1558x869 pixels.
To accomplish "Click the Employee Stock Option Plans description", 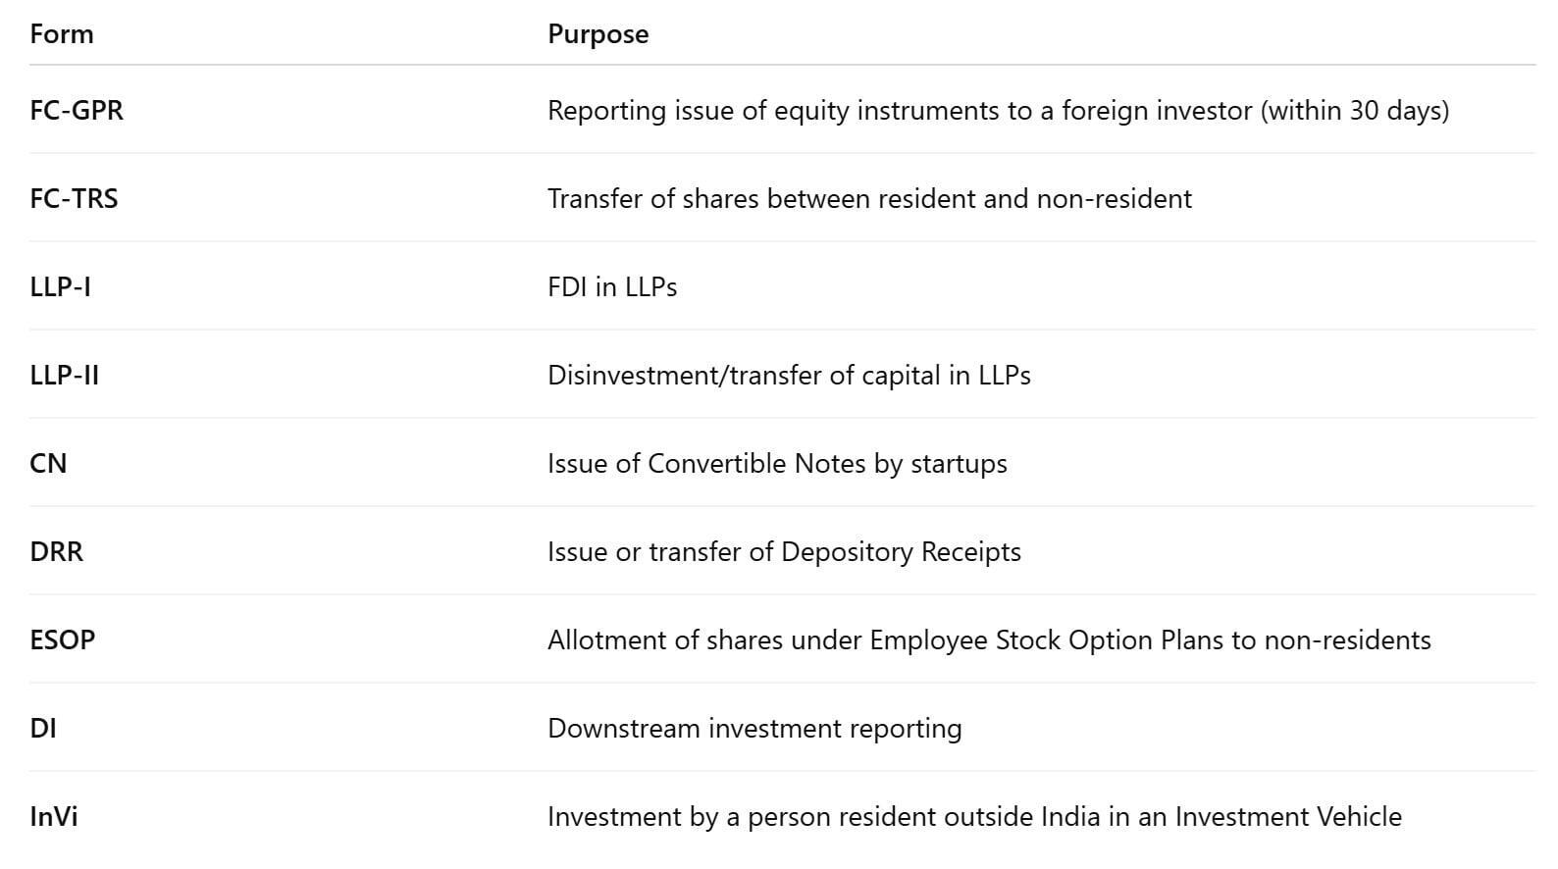I will (989, 639).
